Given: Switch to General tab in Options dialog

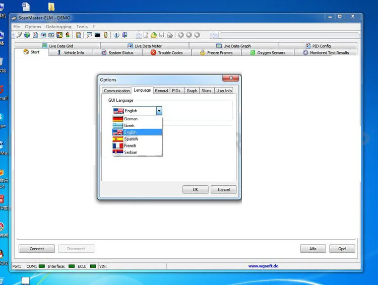Looking at the screenshot, I should click(x=161, y=91).
